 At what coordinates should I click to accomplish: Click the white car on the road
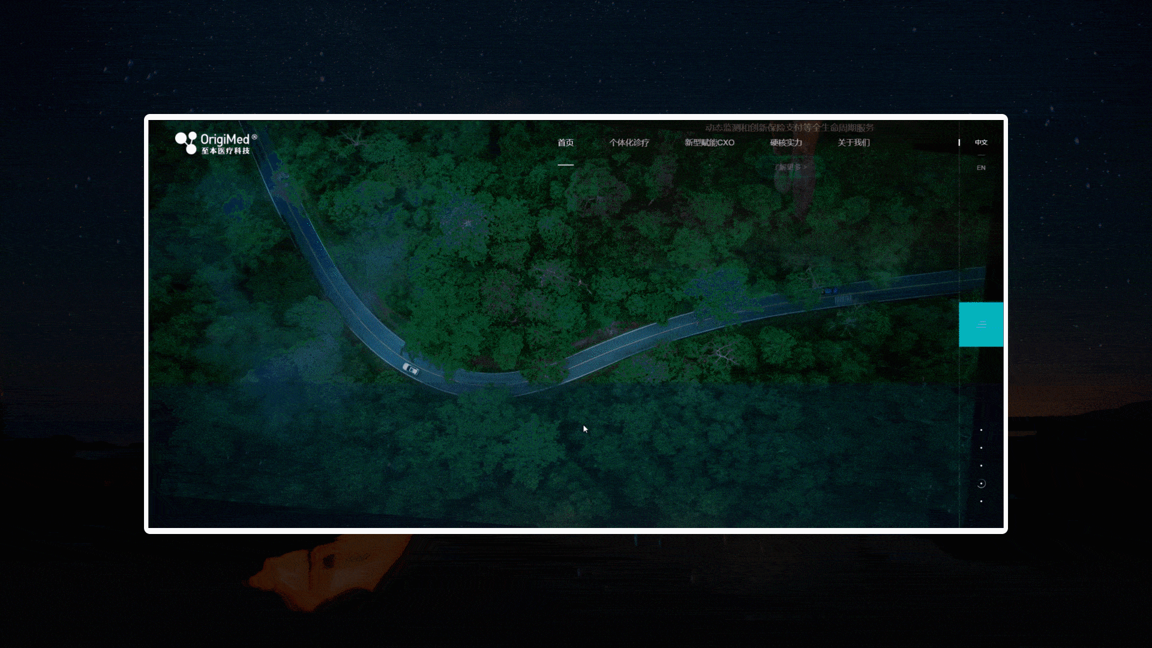tap(411, 369)
